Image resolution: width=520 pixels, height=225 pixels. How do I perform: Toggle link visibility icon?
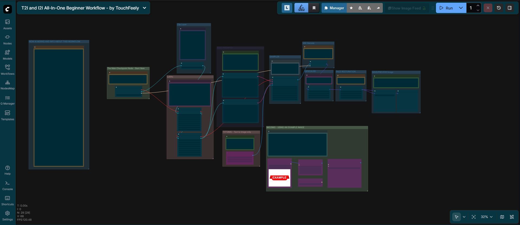[x=512, y=217]
